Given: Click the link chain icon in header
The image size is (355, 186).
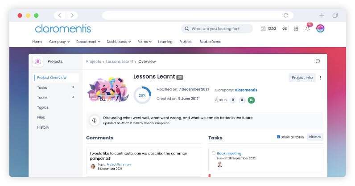Looking at the screenshot, I should [x=285, y=28].
